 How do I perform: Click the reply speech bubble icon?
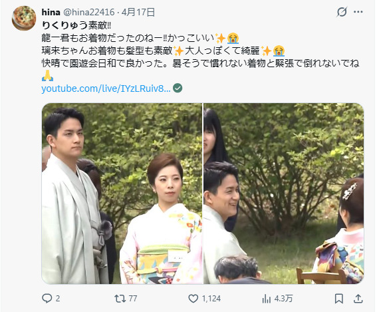47,298
